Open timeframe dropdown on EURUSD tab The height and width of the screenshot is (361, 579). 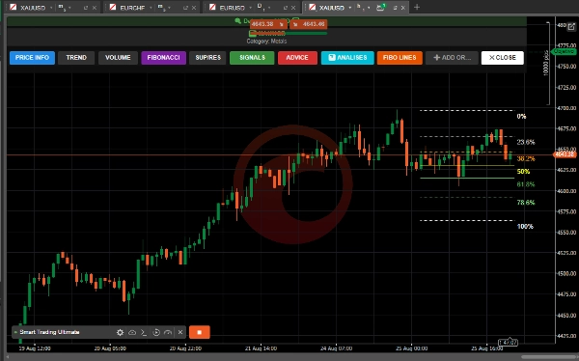pos(269,8)
